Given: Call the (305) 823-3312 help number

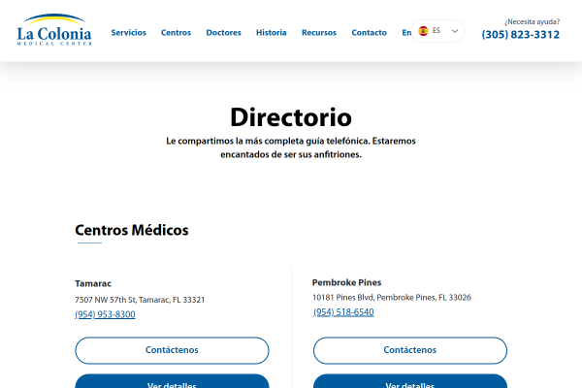Looking at the screenshot, I should pos(520,35).
